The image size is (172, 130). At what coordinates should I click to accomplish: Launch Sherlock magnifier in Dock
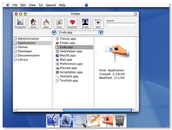pyautogui.click(x=80, y=121)
